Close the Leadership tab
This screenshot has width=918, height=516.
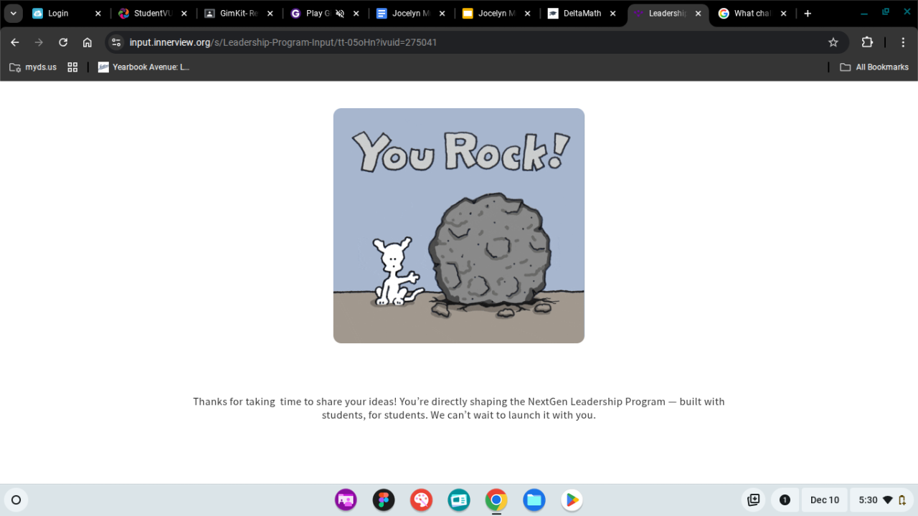699,14
